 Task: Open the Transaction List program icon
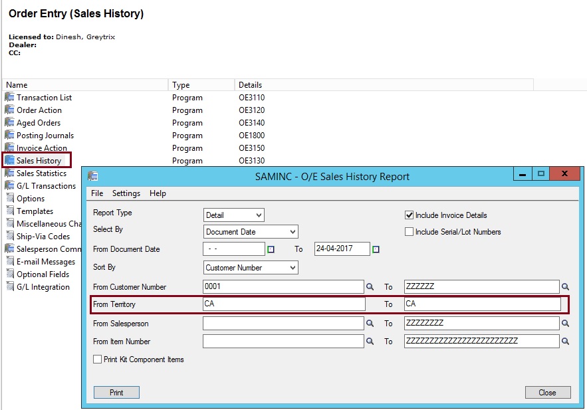(9, 97)
